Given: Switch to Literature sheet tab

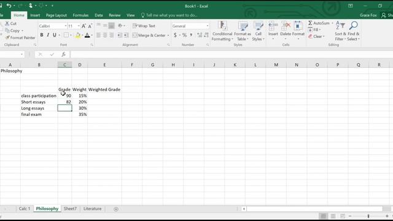Looking at the screenshot, I should (x=93, y=209).
